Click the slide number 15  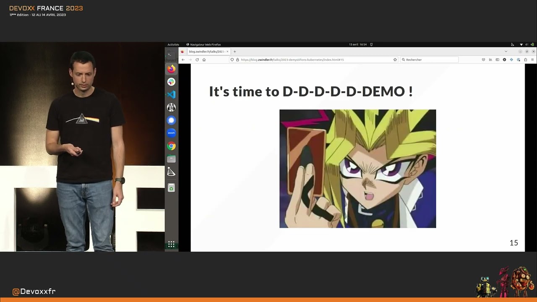[x=514, y=243]
